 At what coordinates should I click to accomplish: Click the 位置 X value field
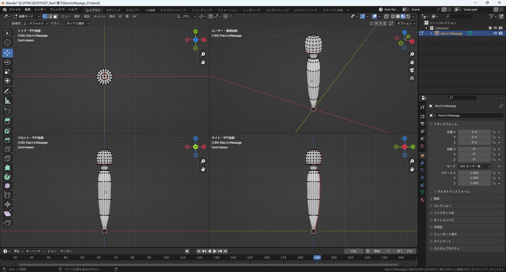(x=474, y=132)
